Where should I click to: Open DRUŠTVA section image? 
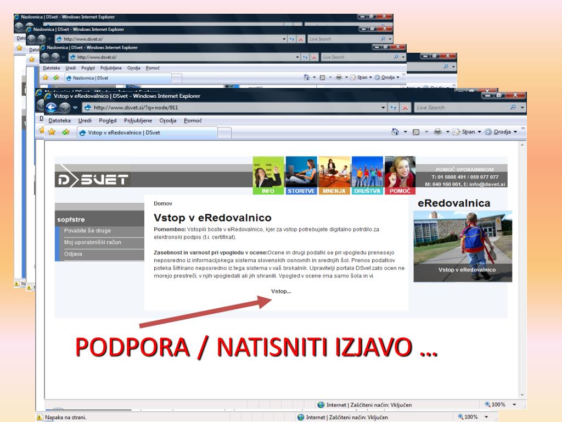[367, 175]
